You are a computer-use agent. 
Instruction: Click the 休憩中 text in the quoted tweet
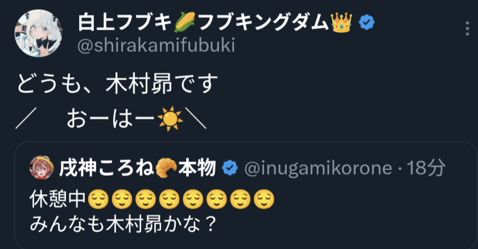57,198
